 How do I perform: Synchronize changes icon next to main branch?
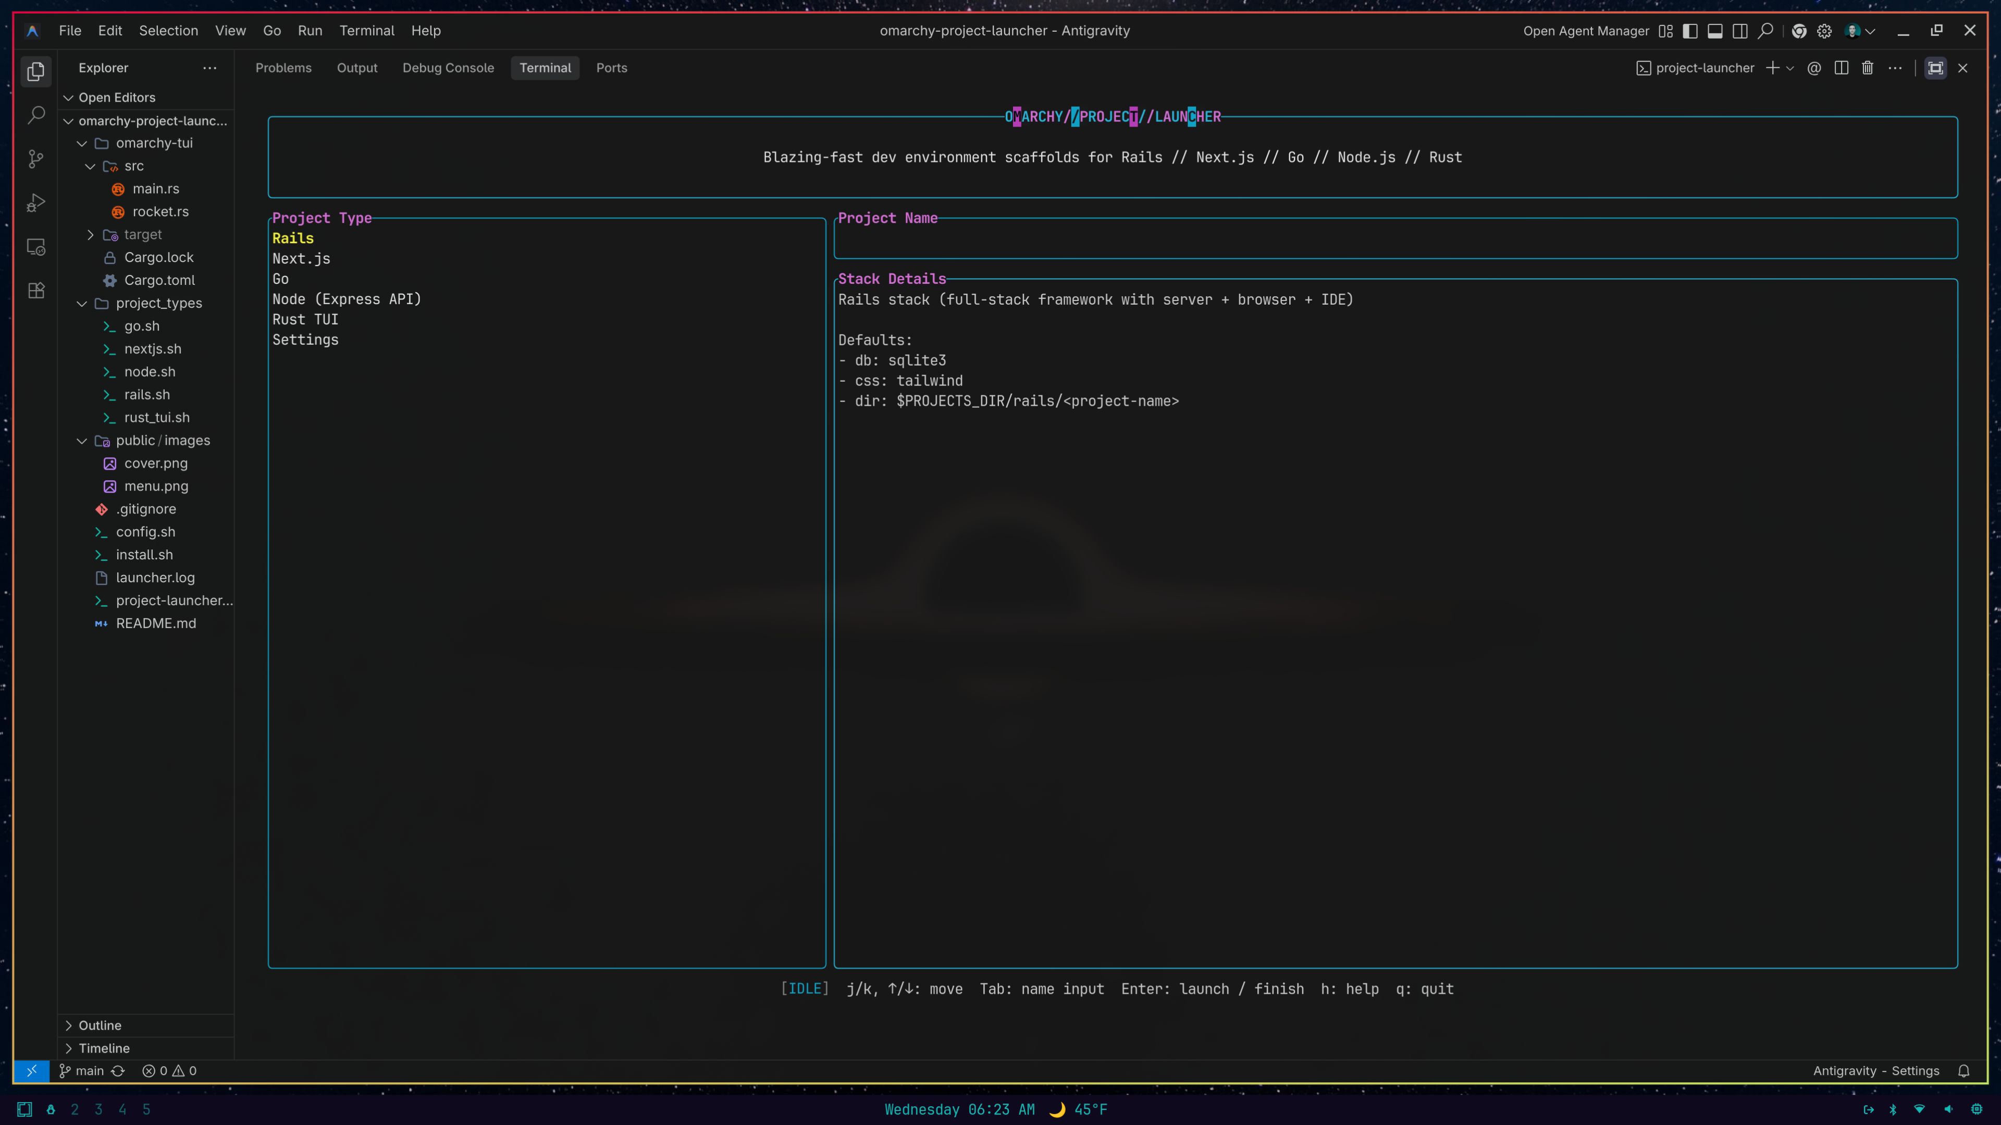118,1071
